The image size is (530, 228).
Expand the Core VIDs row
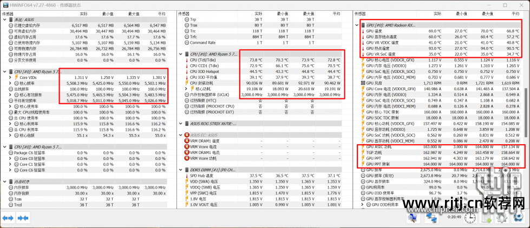coord(9,78)
